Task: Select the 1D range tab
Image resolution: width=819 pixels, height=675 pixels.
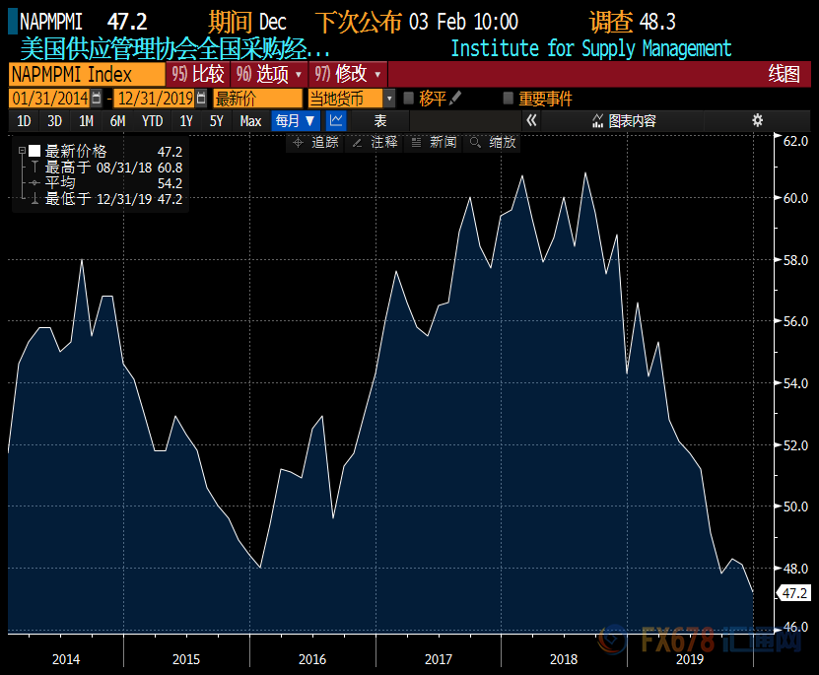Action: pyautogui.click(x=24, y=120)
